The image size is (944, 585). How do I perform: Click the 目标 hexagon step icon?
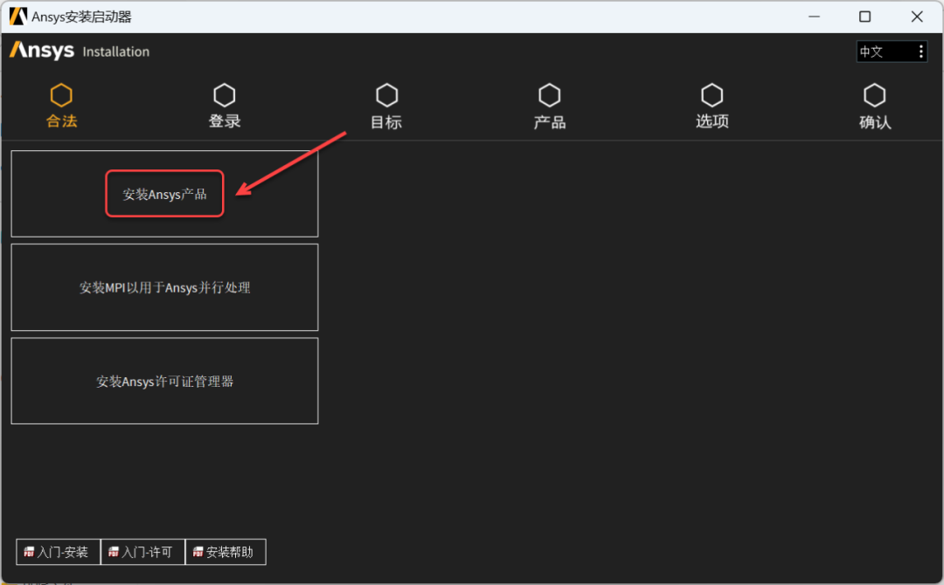point(386,95)
